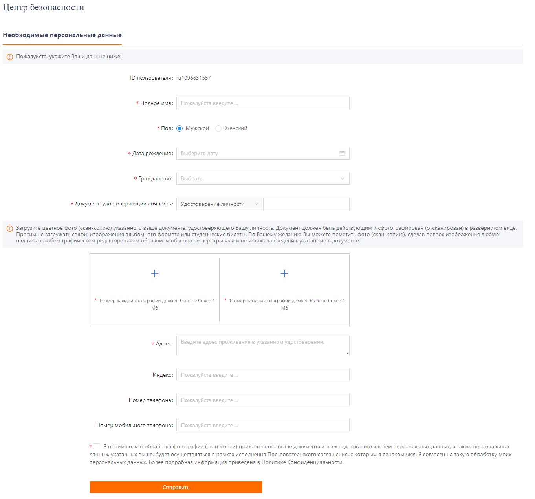This screenshot has height=499, width=535.
Task: Select the Женский radio button
Action: (218, 128)
